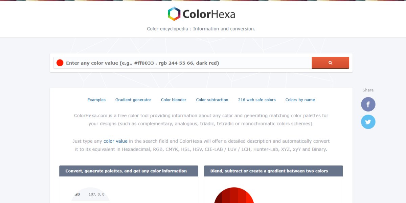Click the 'color value' hyperlink in the description
Viewport: 406px width, 203px height.
115,141
